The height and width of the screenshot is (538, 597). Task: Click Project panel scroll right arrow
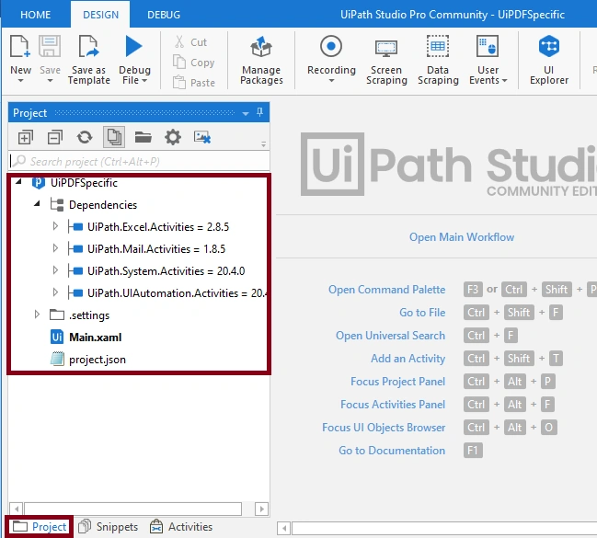click(261, 509)
